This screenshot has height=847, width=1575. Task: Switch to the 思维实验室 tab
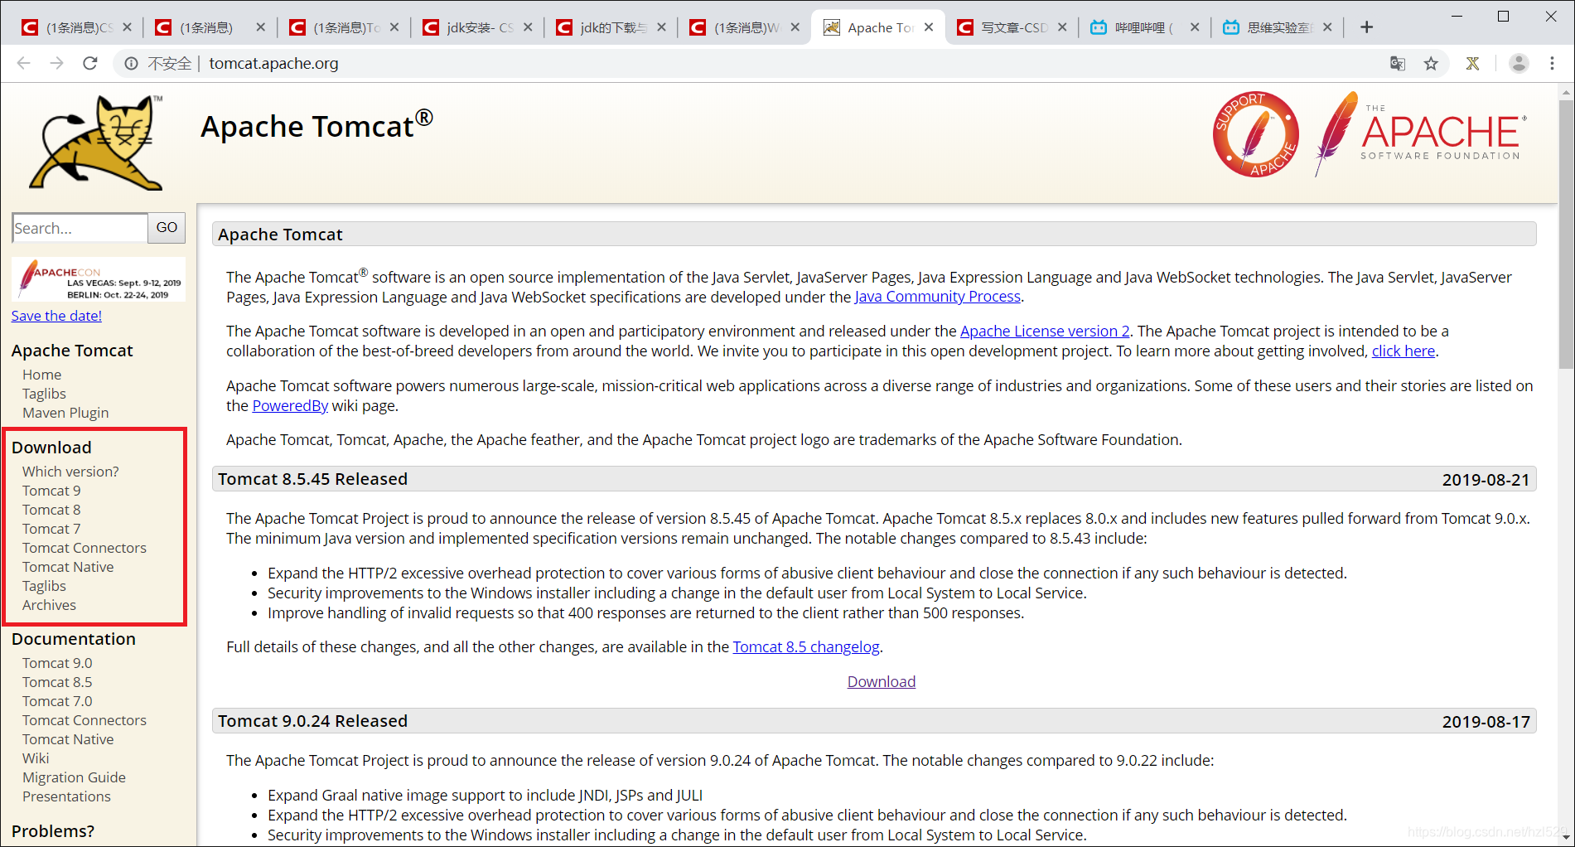pos(1278,27)
